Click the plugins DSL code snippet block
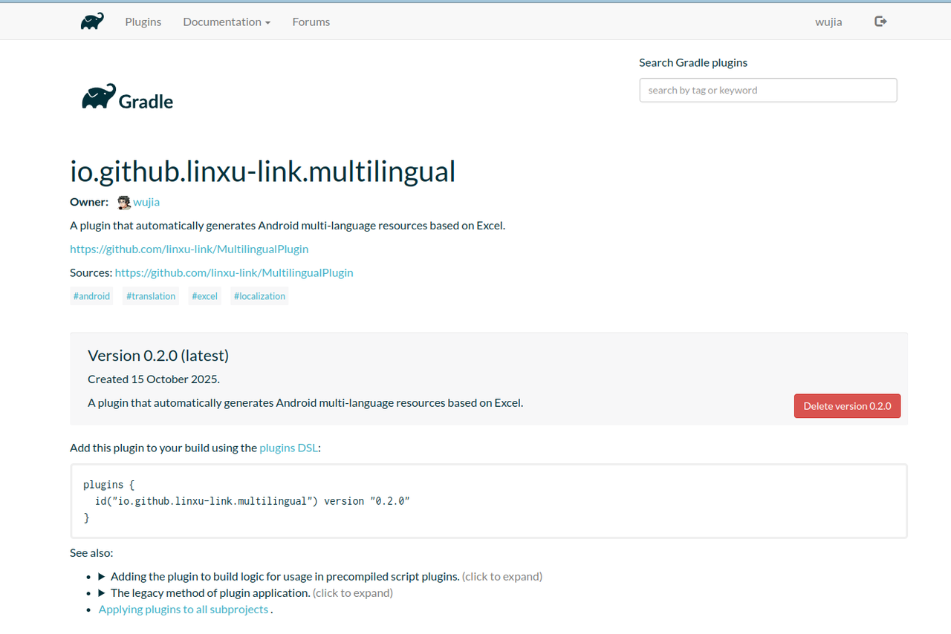This screenshot has height=634, width=951. tap(489, 501)
